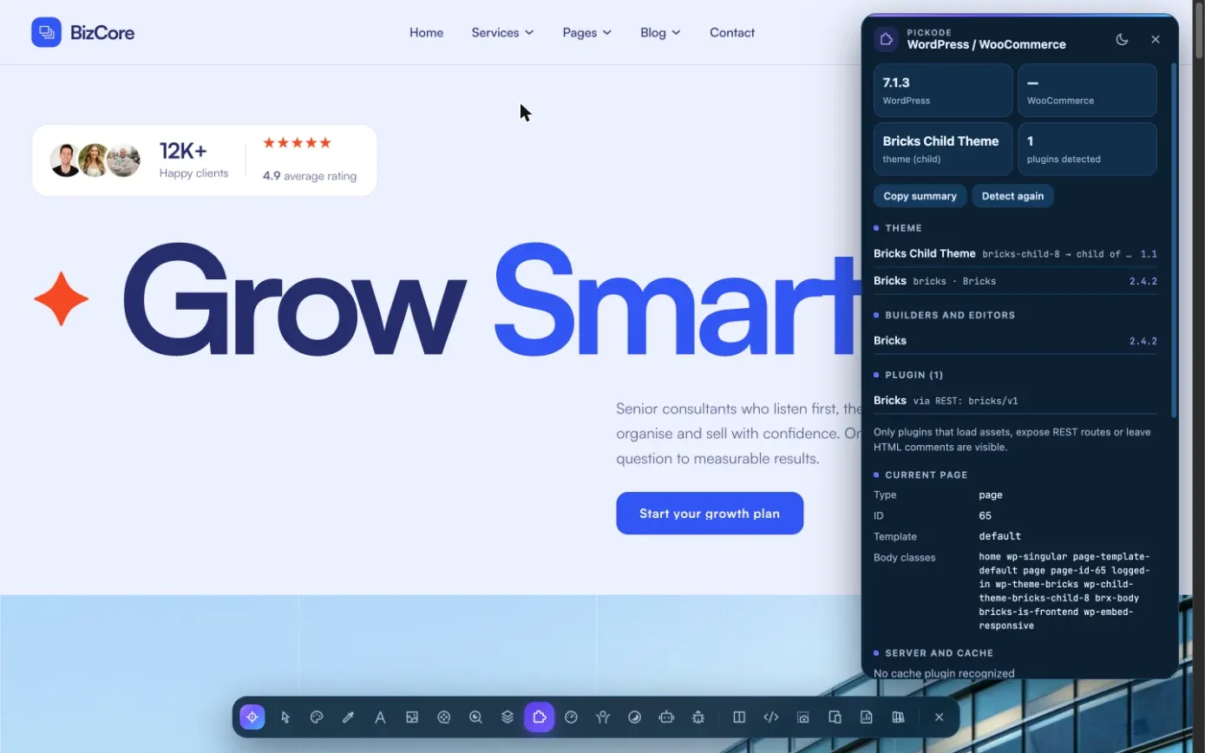
Task: Open the color palette tool
Action: 317,717
